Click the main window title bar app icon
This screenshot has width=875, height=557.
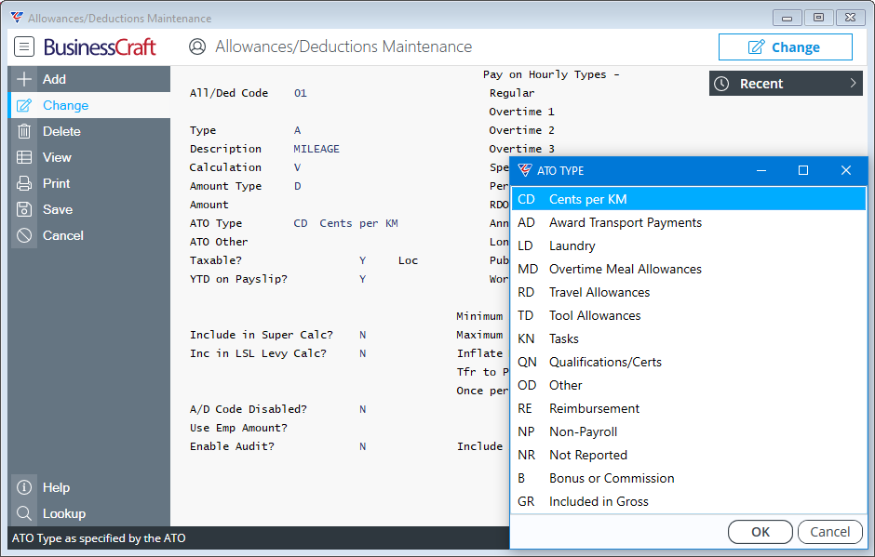coord(18,18)
